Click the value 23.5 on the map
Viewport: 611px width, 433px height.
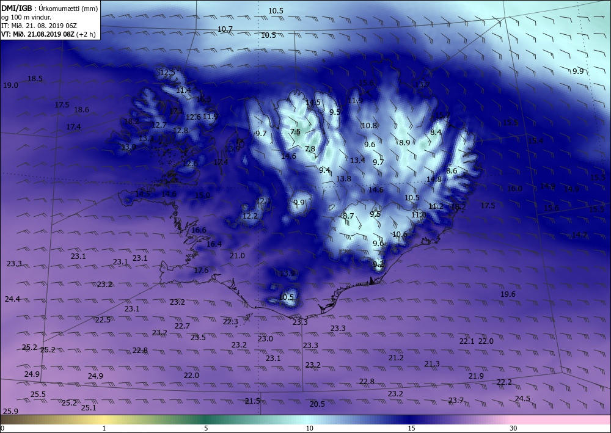point(198,338)
